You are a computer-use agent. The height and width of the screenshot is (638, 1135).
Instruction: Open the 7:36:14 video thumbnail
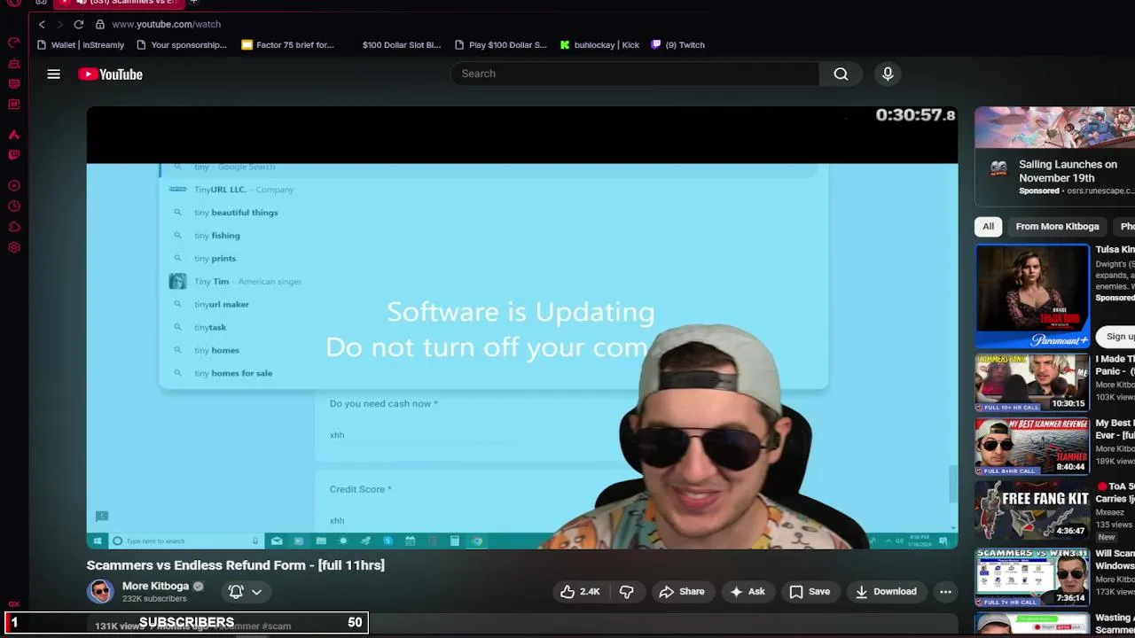[1032, 577]
